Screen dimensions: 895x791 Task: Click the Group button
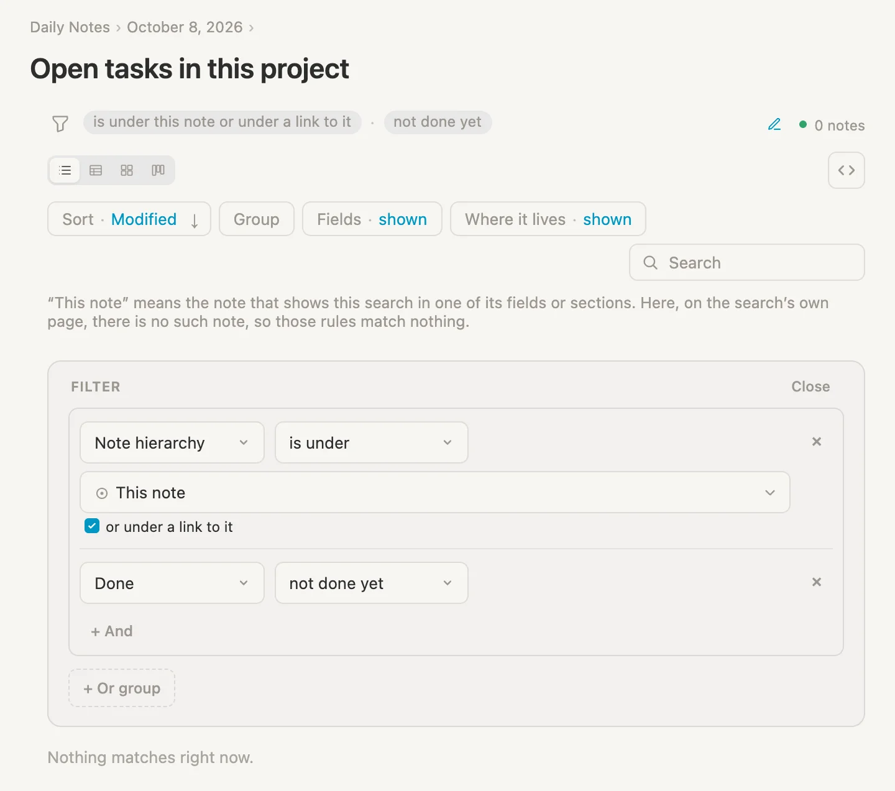(257, 219)
